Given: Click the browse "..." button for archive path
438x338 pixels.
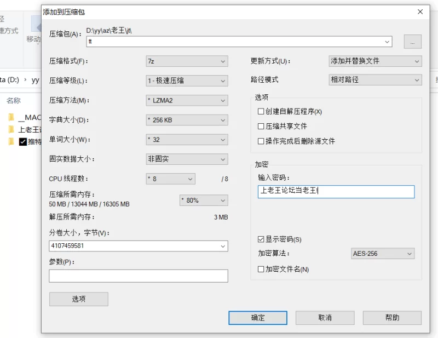Looking at the screenshot, I should point(412,41).
